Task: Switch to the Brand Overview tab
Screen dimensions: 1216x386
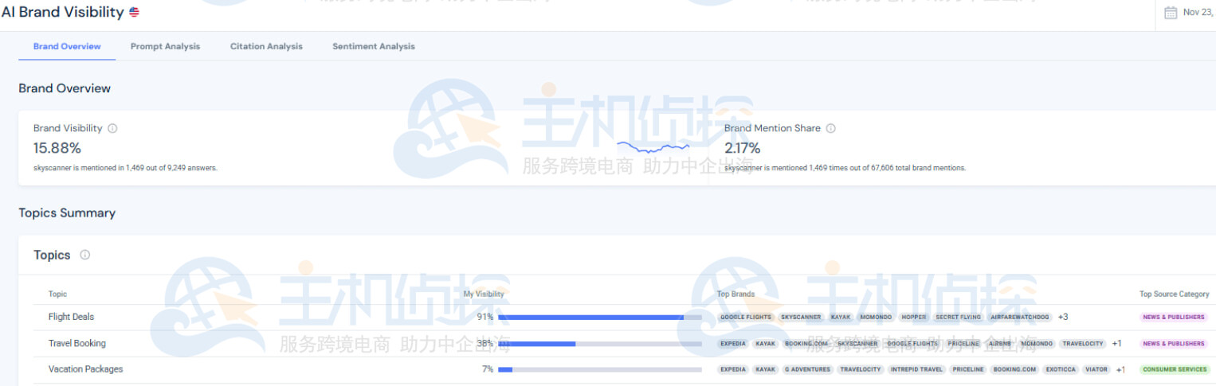Action: pyautogui.click(x=67, y=46)
